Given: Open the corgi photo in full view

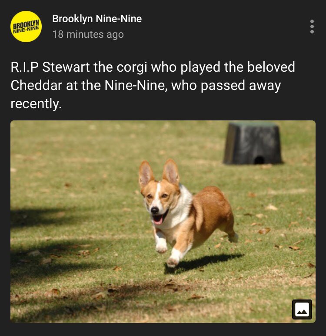Looking at the screenshot, I should coord(163,222).
